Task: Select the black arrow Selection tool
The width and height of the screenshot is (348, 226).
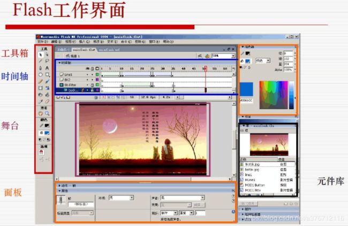Action: pos(41,54)
